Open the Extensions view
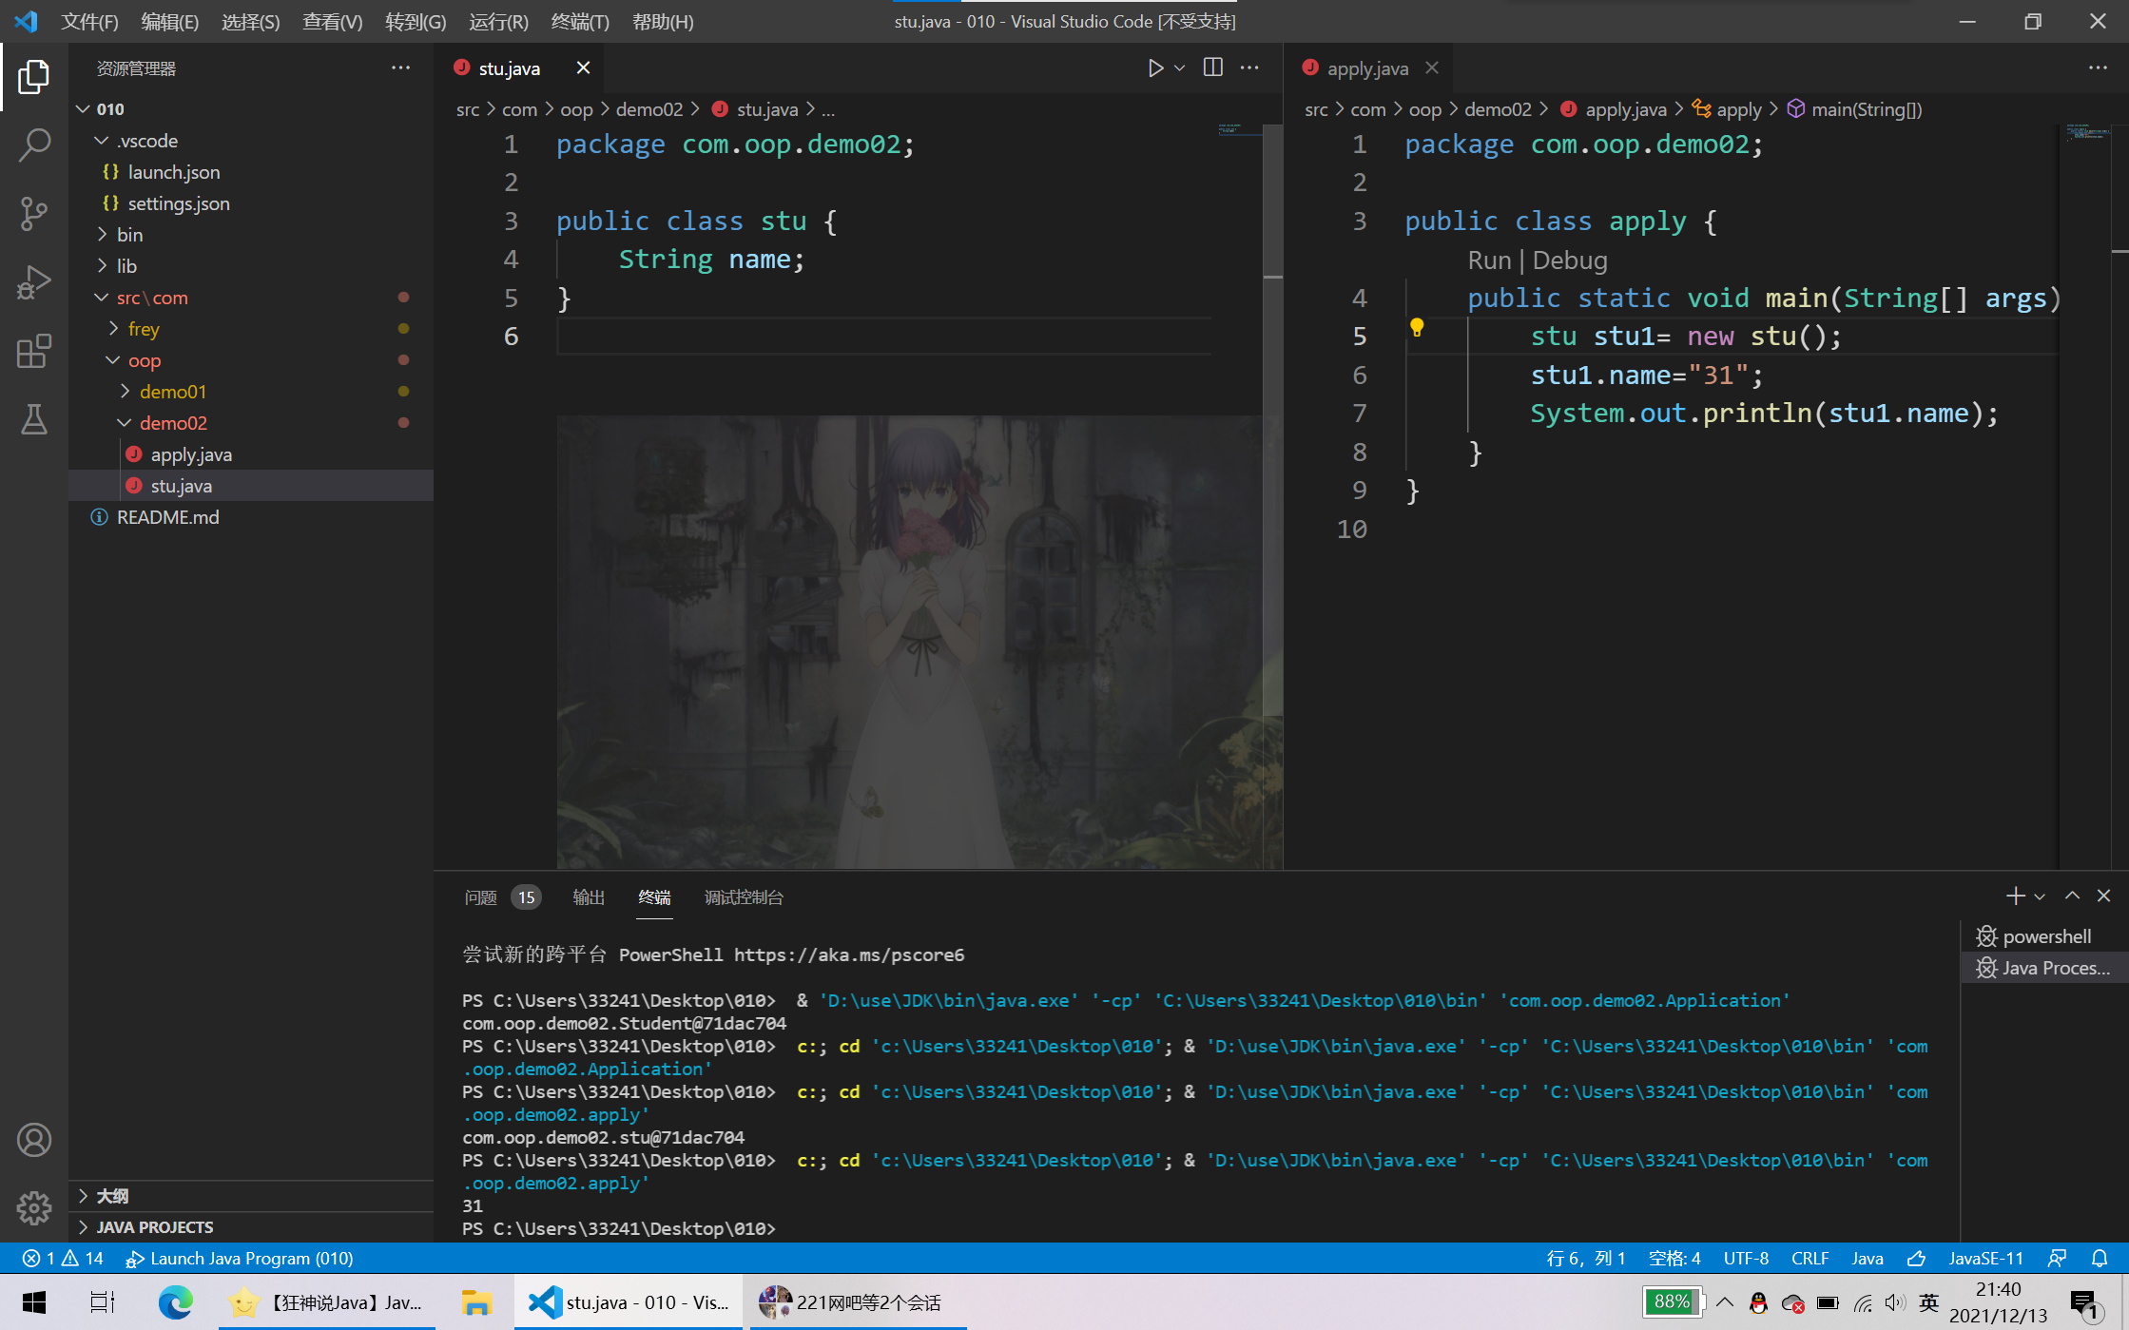Viewport: 2129px width, 1330px height. (x=34, y=351)
